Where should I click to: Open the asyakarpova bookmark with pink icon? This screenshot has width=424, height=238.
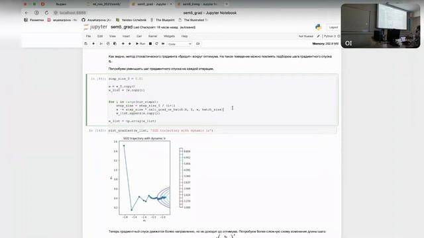tap(62, 20)
